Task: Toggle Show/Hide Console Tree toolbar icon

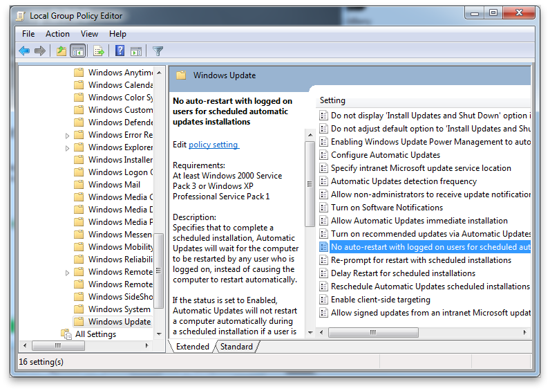Action: [x=78, y=51]
